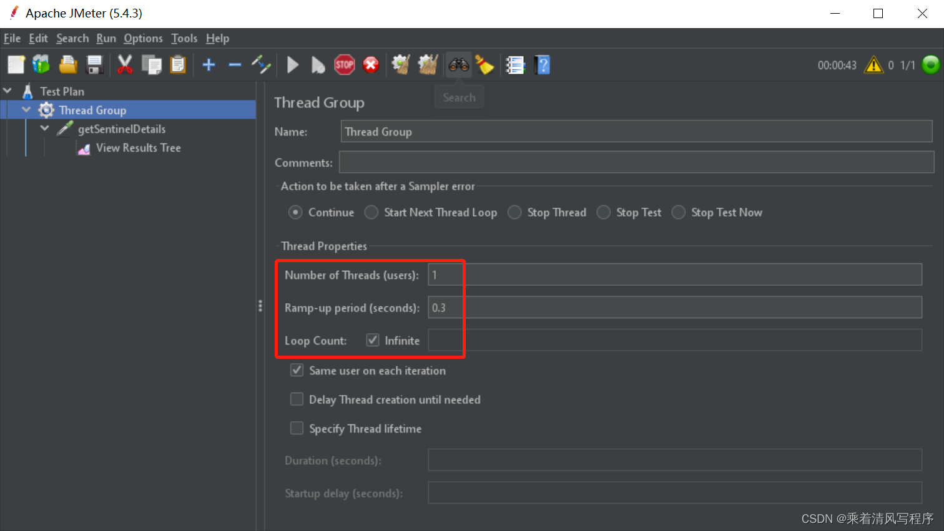Select Test Plan label in the tree
The width and height of the screenshot is (944, 531).
(x=62, y=92)
